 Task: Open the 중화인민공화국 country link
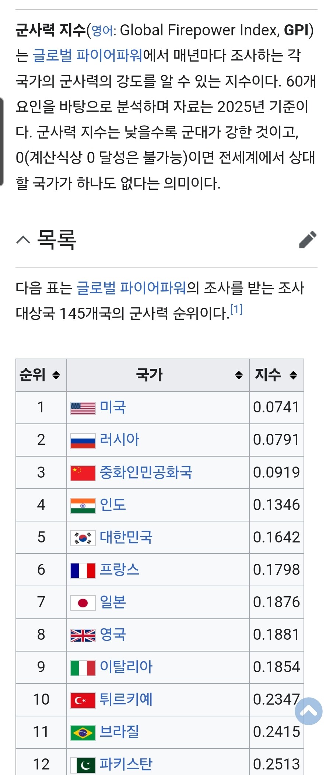(146, 472)
